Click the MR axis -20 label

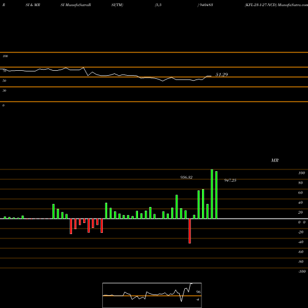tap(301, 232)
